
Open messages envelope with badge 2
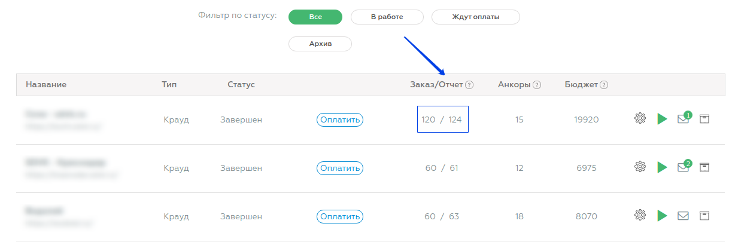pos(684,167)
